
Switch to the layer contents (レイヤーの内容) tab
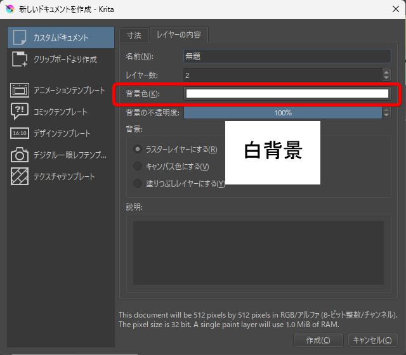coord(179,35)
